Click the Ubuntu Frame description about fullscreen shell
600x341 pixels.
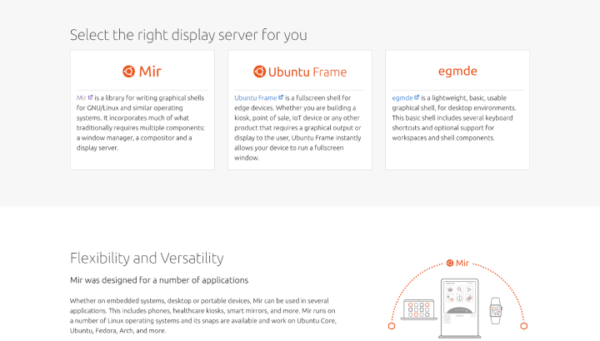(299, 127)
